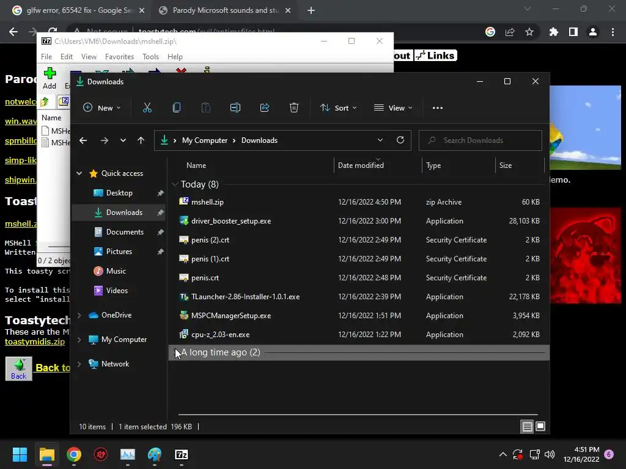Click the Share icon in Explorer toolbar

coord(265,107)
